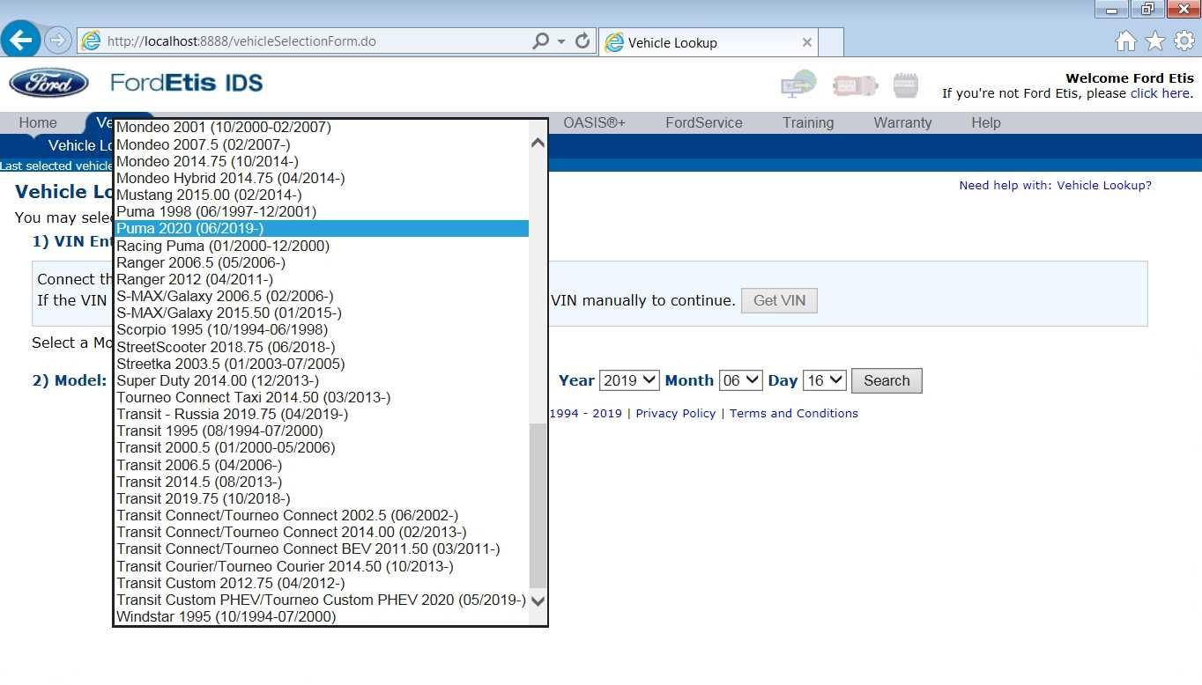The height and width of the screenshot is (685, 1202).
Task: Open the Day dropdown showing 16
Action: (x=825, y=380)
